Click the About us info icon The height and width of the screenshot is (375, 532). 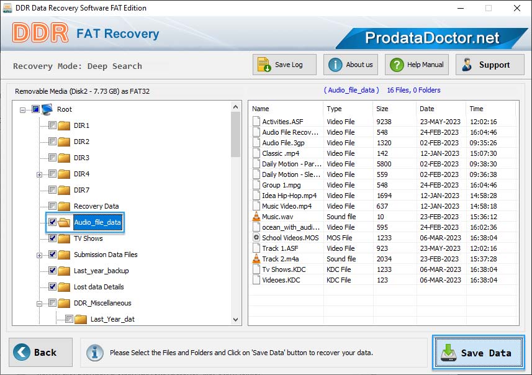[x=335, y=65]
